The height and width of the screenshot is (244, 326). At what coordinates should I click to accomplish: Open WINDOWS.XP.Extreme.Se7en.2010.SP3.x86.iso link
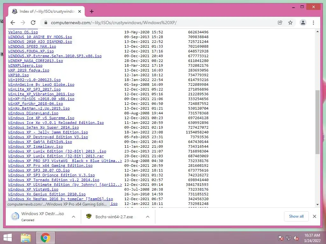click(x=55, y=56)
